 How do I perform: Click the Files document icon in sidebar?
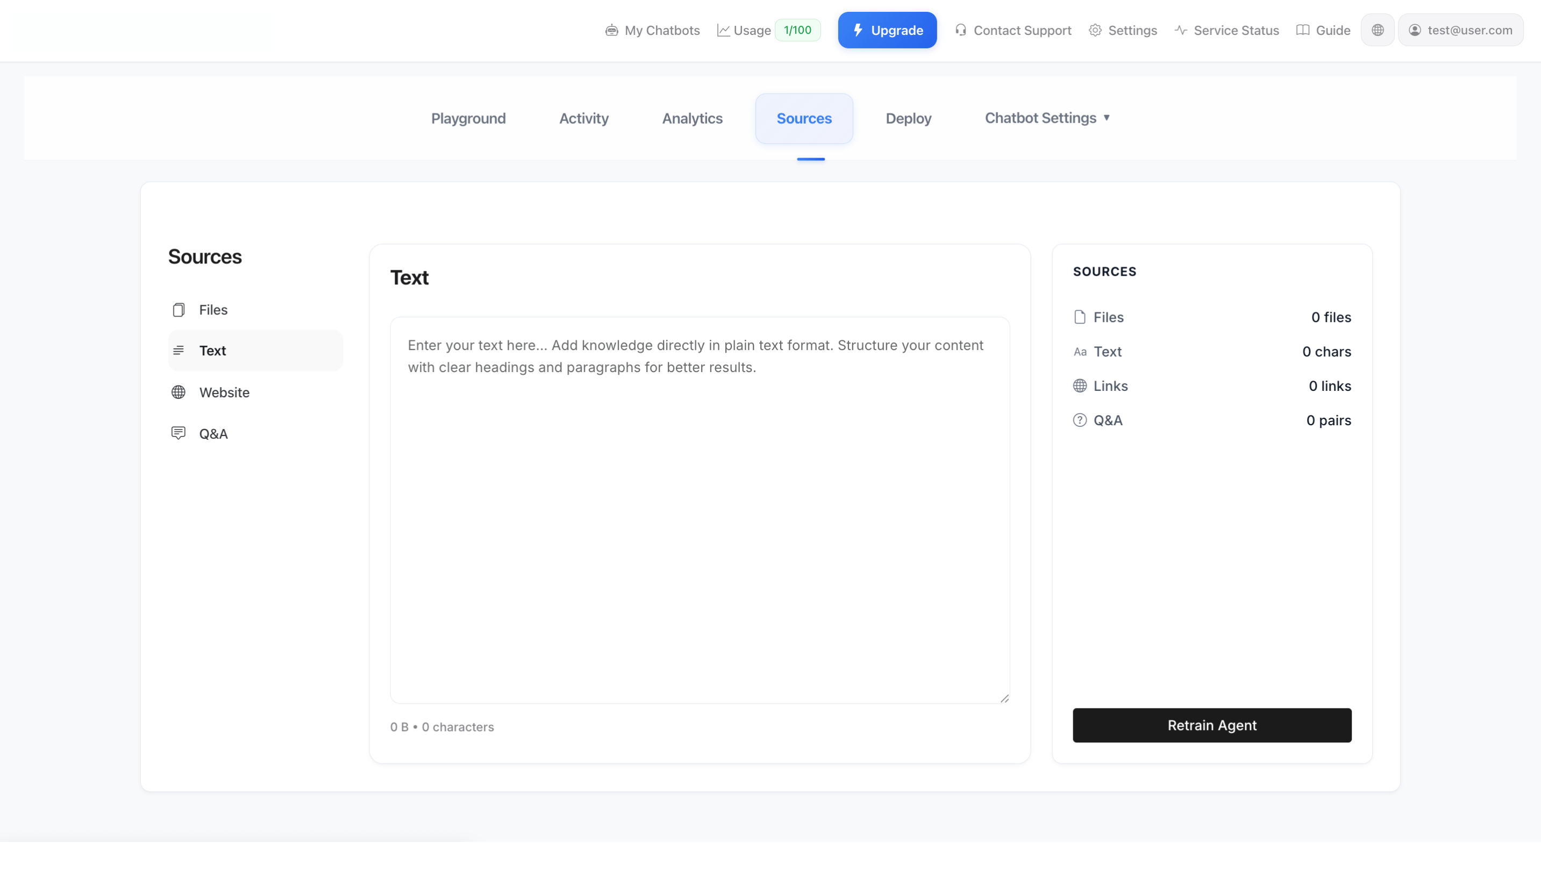[179, 310]
